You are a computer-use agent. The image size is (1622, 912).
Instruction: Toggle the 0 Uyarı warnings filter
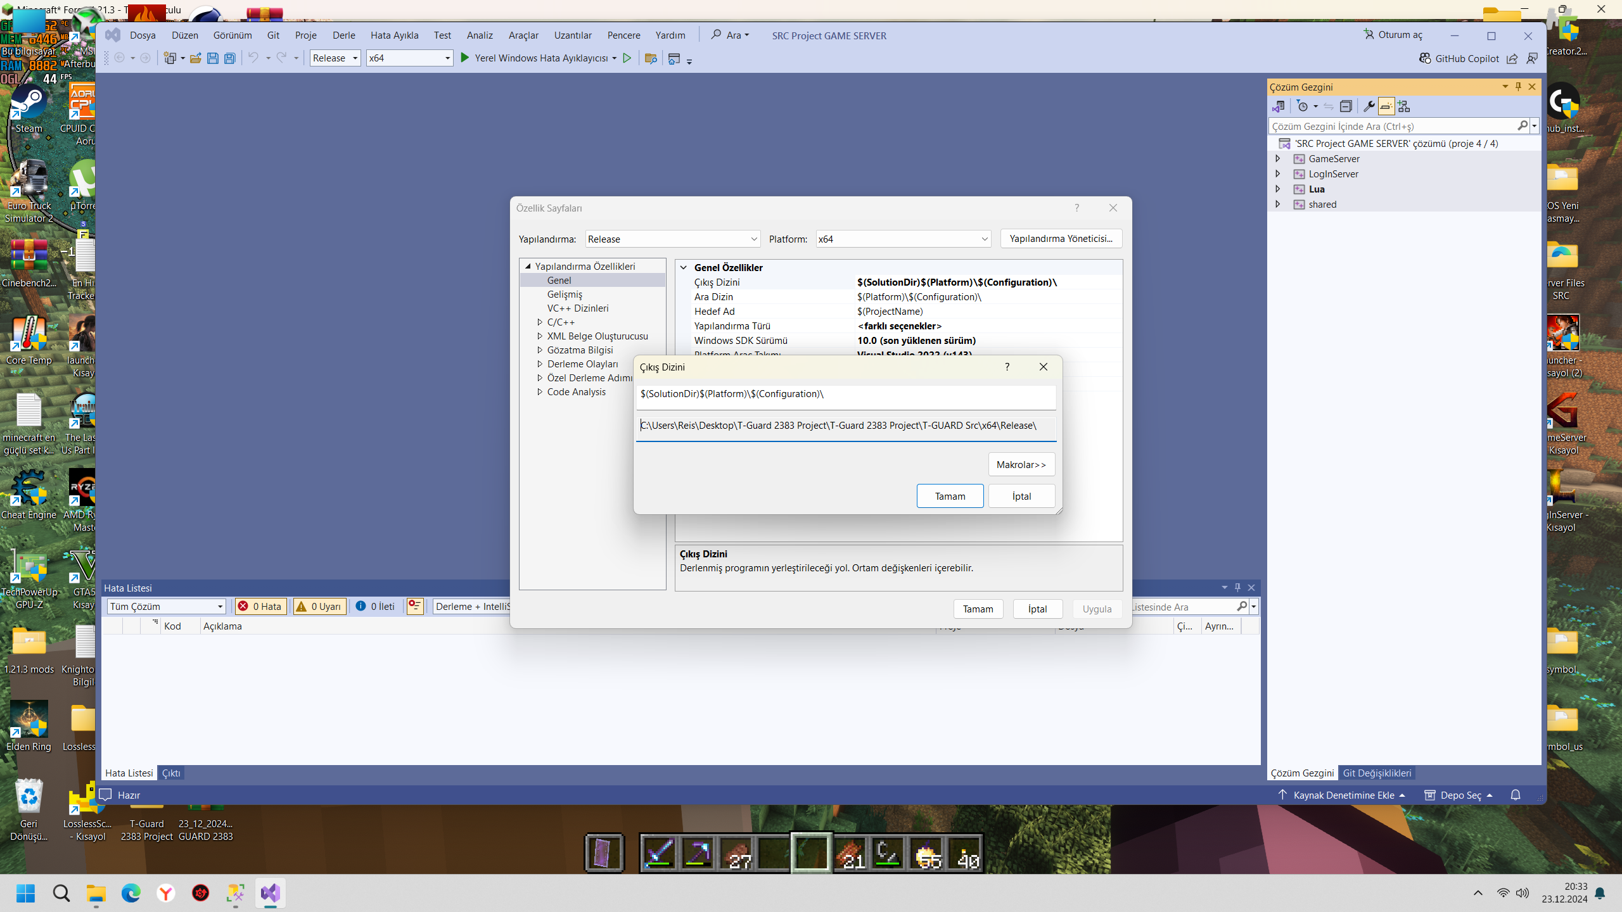[x=319, y=606]
